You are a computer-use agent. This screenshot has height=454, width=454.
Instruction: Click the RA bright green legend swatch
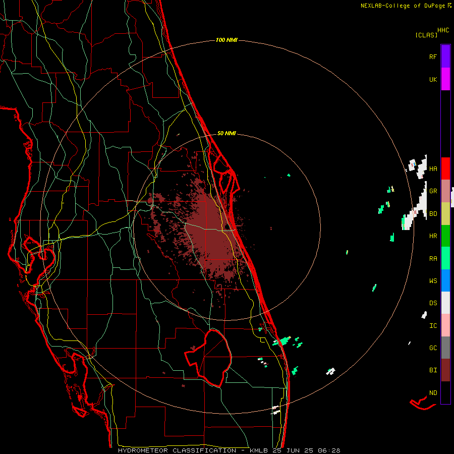445,258
